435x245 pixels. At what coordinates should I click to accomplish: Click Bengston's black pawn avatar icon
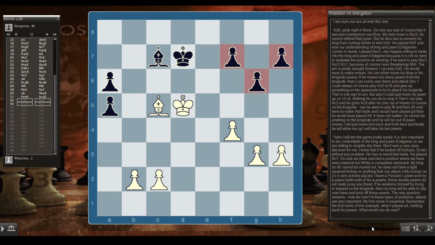[9, 27]
